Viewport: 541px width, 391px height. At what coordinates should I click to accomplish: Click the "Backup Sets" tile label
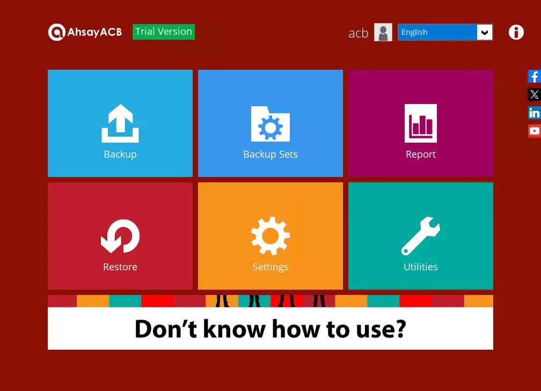coord(270,154)
